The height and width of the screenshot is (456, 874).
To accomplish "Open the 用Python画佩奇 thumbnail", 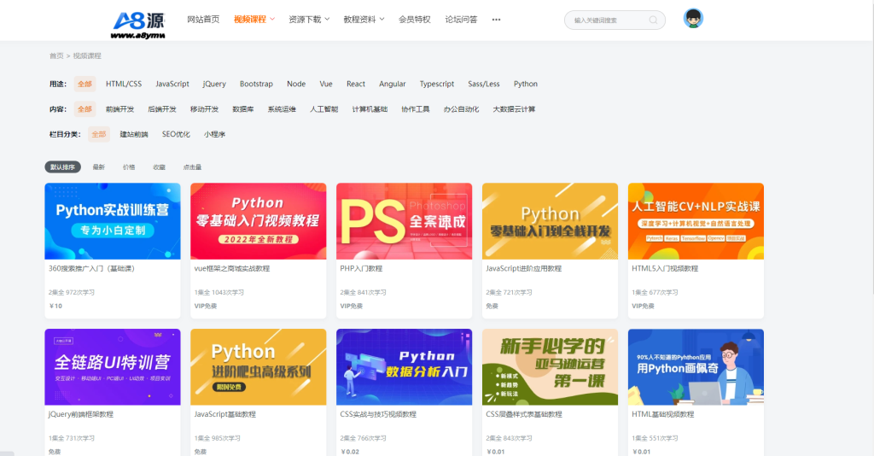I will point(696,367).
